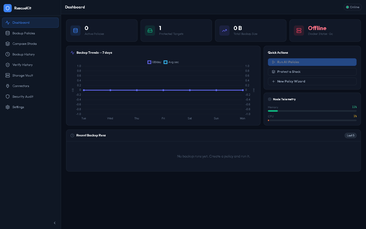Click the Mon data point on chart
Image resolution: width=366 pixels, height=229 pixels.
243,90
